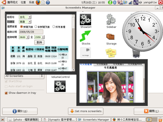The image size is (163, 122).
Task: Click the 查詢日期 date input field
Action: [x=31, y=32]
